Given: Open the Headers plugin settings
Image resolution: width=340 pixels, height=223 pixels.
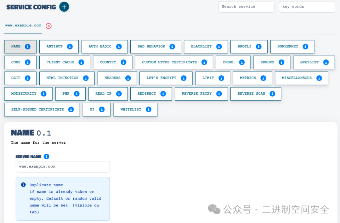Looking at the screenshot, I should [112, 78].
